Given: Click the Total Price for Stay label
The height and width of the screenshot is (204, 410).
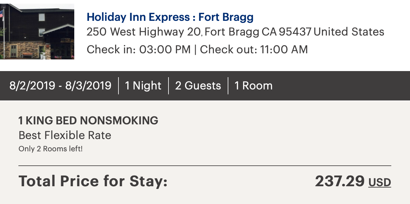Looking at the screenshot, I should (93, 181).
